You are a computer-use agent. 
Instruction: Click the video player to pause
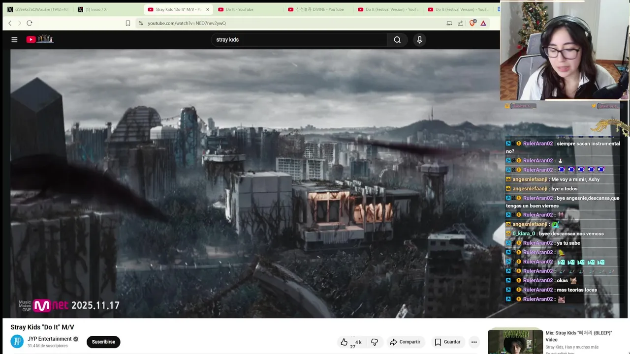[x=255, y=183]
